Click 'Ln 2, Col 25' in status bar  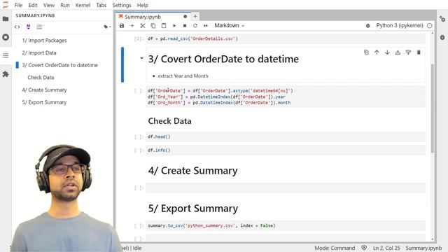coord(386,248)
